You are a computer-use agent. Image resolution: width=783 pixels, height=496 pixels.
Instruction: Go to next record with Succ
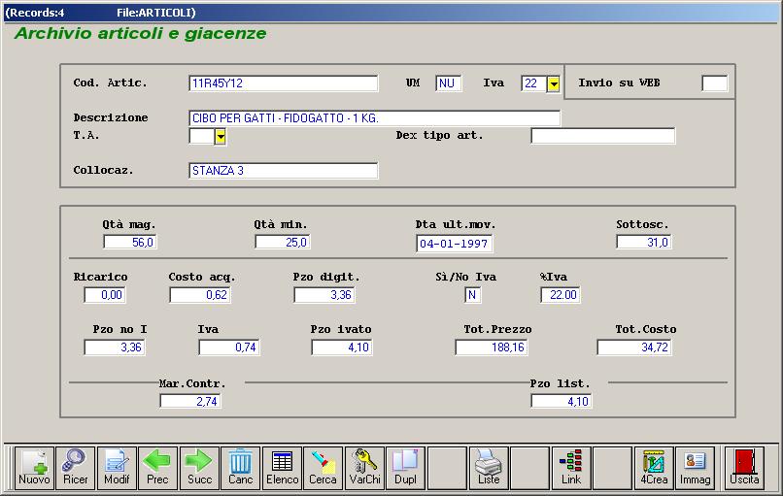pyautogui.click(x=199, y=468)
